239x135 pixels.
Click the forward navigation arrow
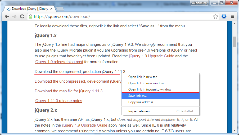tap(15, 16)
